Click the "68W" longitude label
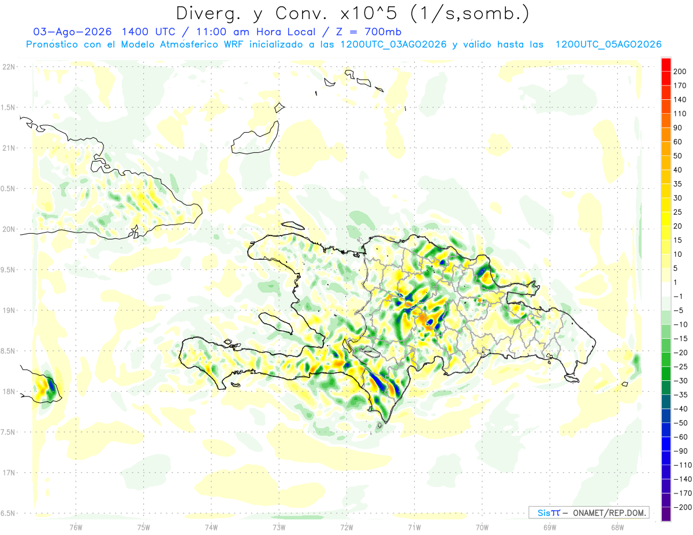 [x=617, y=527]
